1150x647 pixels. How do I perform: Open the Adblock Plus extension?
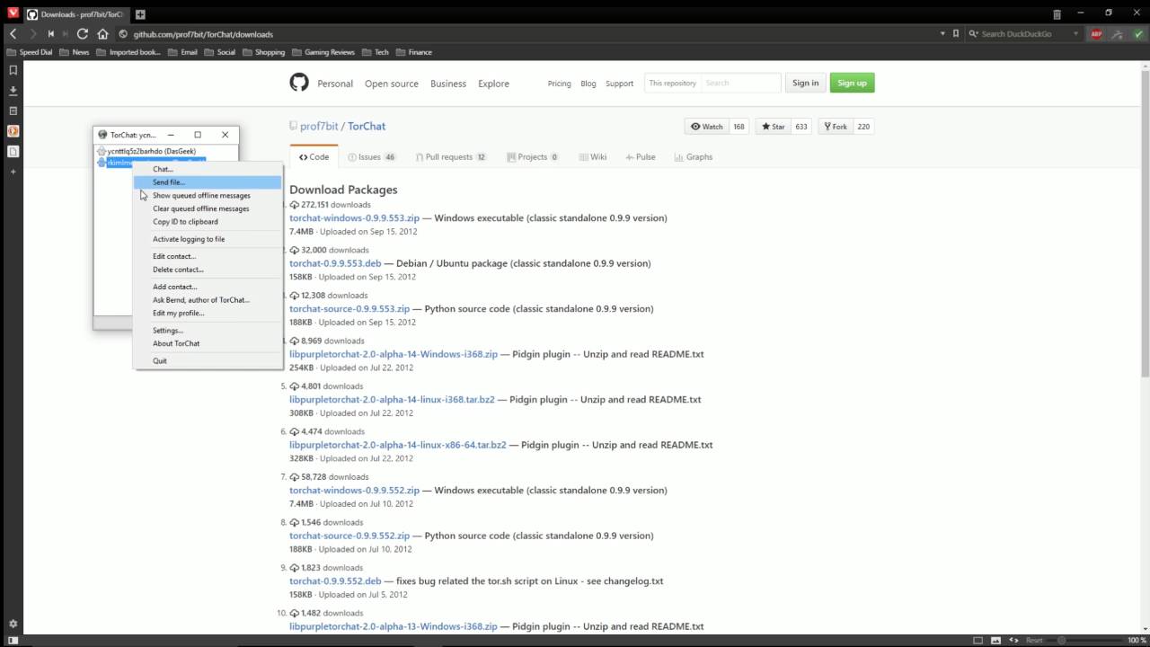pos(1096,34)
